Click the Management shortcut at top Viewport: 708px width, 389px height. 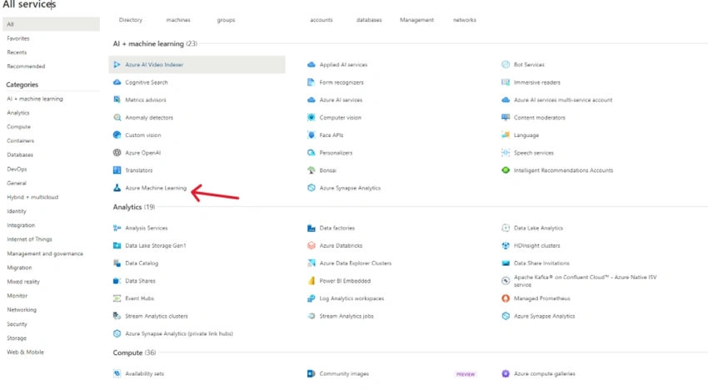416,20
